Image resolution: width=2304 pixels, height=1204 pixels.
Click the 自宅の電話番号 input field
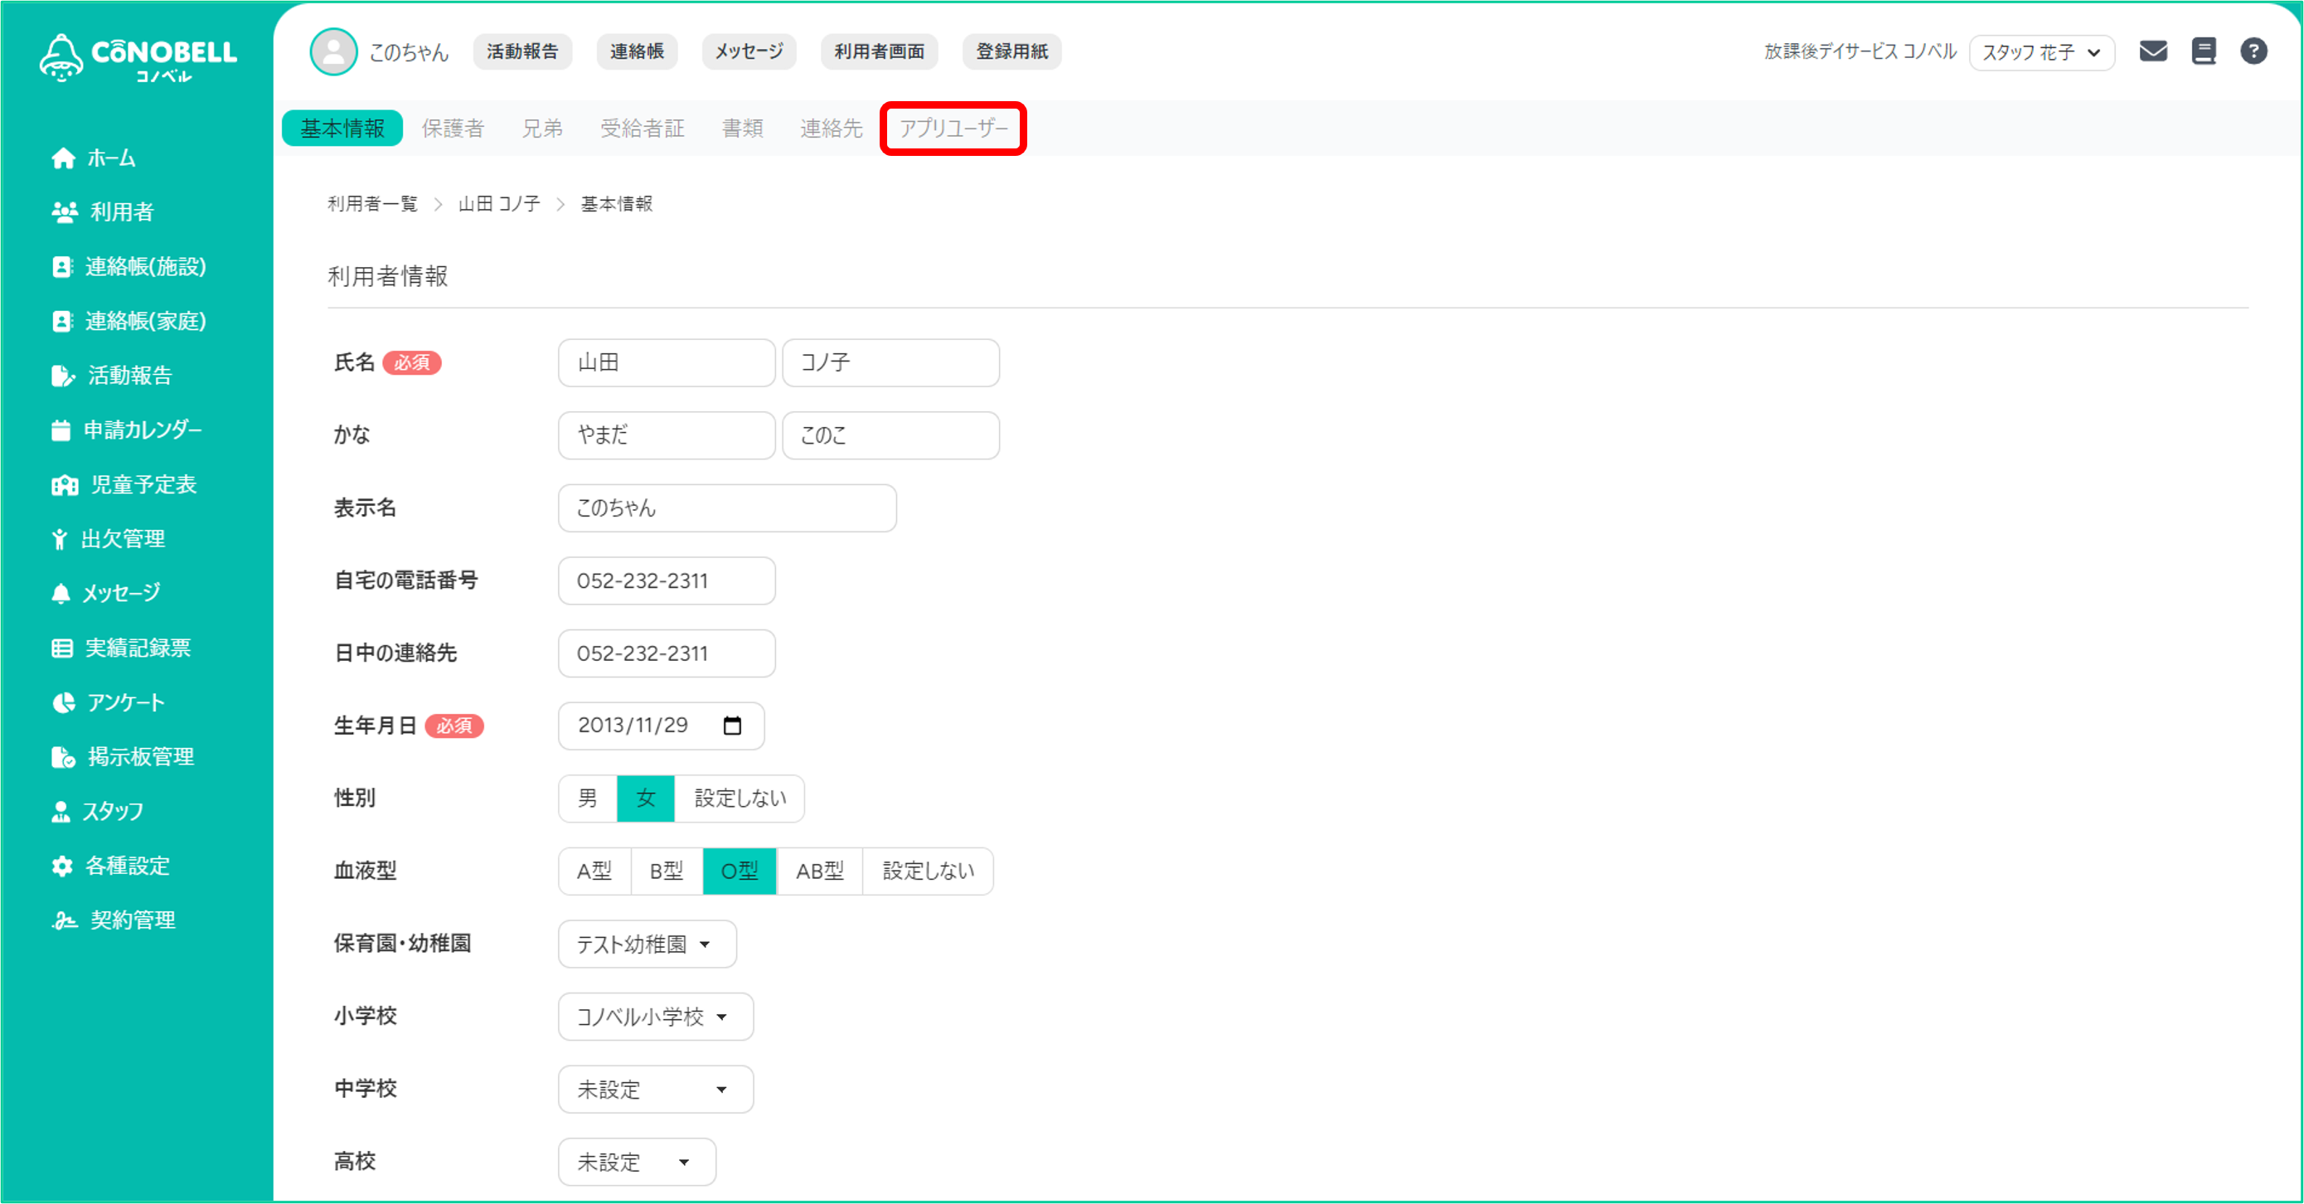667,581
